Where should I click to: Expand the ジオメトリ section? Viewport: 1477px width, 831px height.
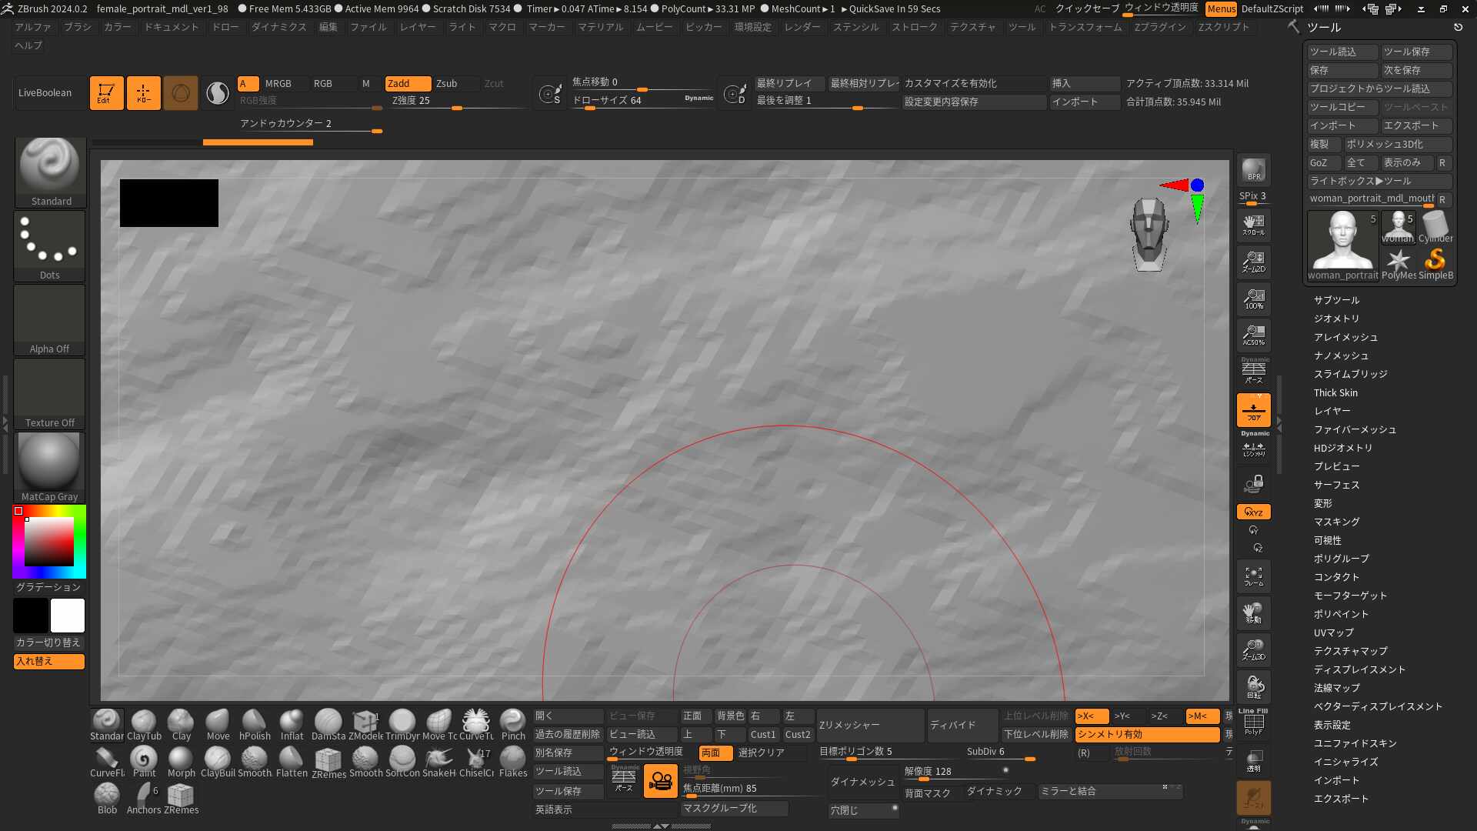tap(1335, 318)
